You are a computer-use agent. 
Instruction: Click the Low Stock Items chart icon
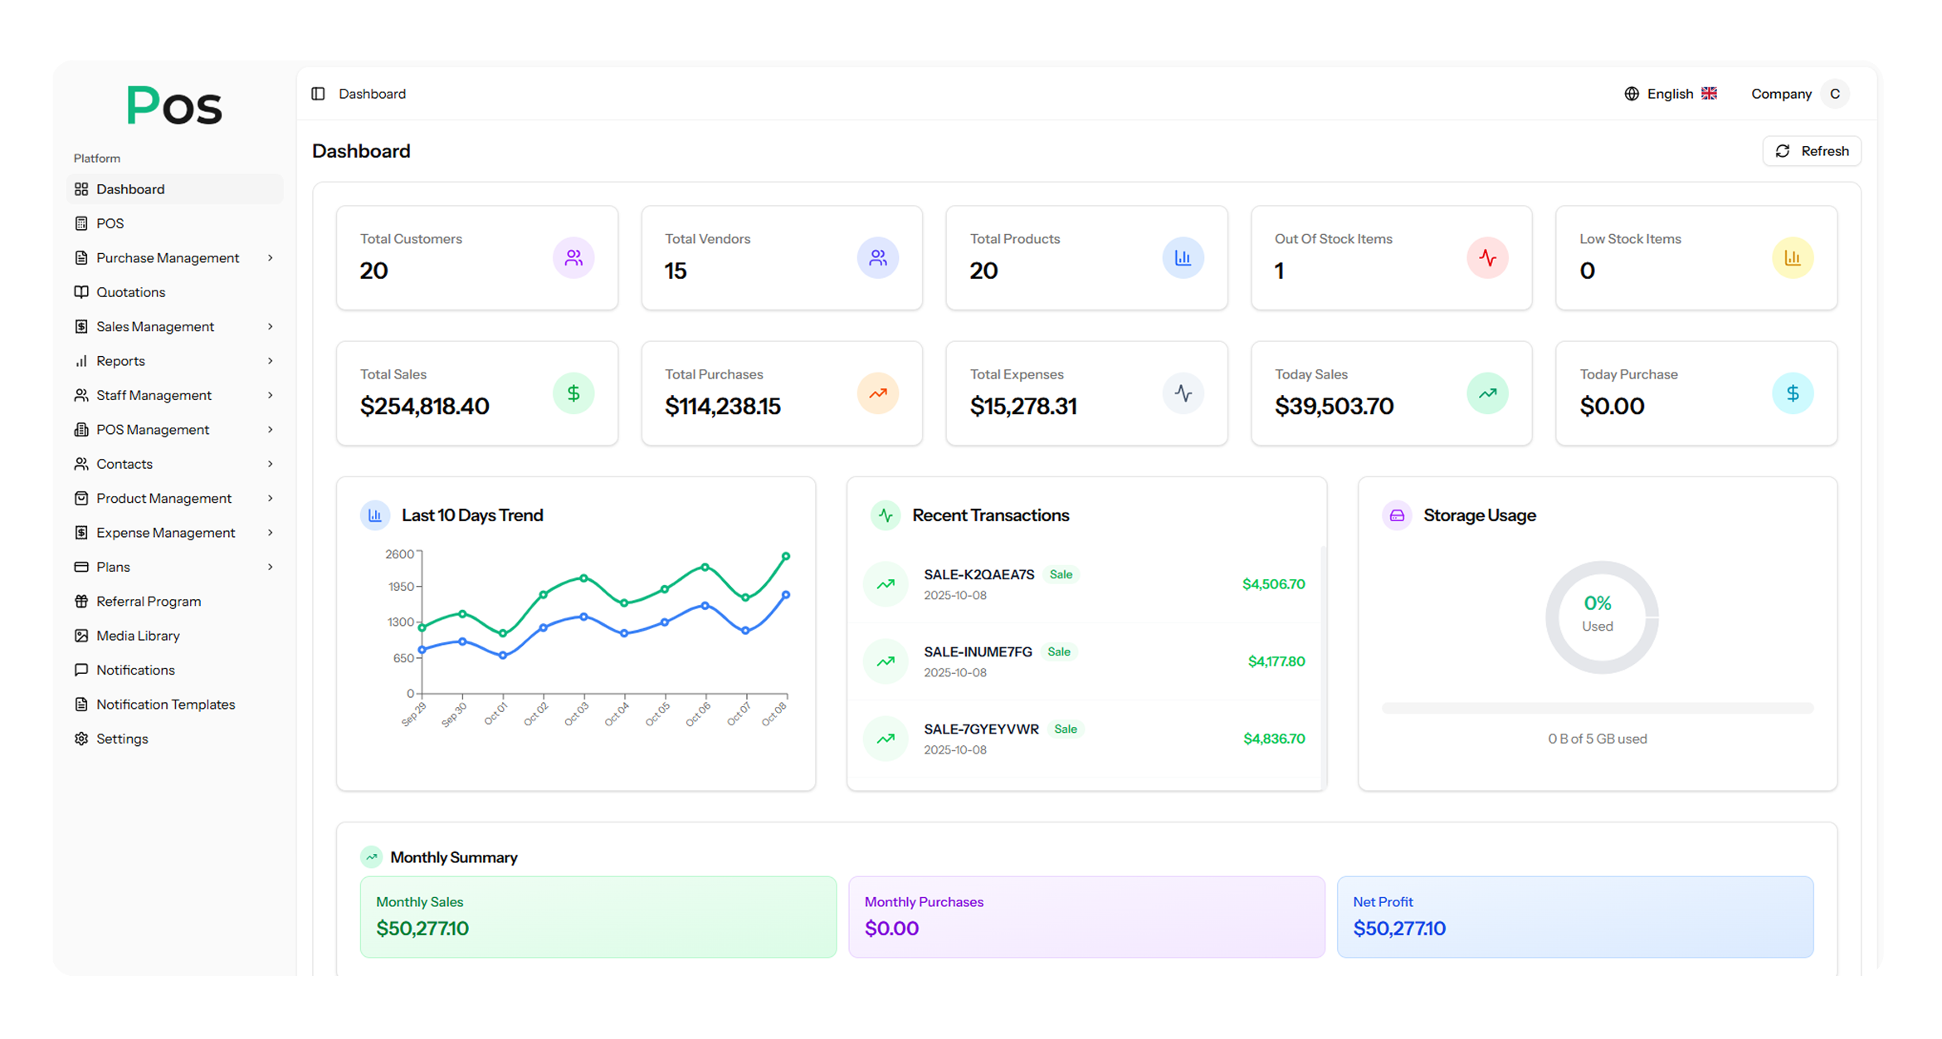(x=1792, y=258)
